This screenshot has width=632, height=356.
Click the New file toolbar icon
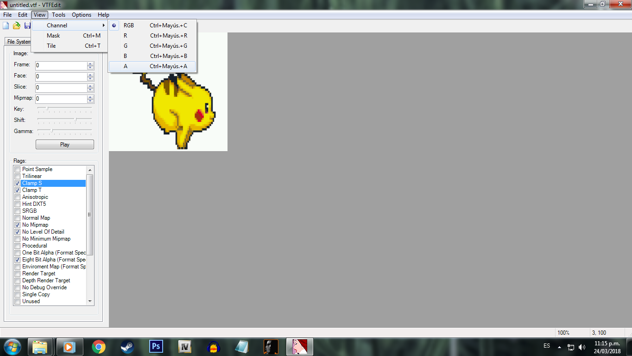pos(6,25)
